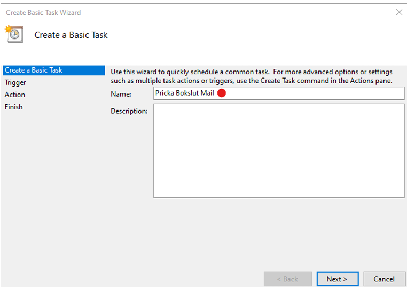Image resolution: width=407 pixels, height=290 pixels.
Task: Select the Create a Basic Task step
Action: 54,70
